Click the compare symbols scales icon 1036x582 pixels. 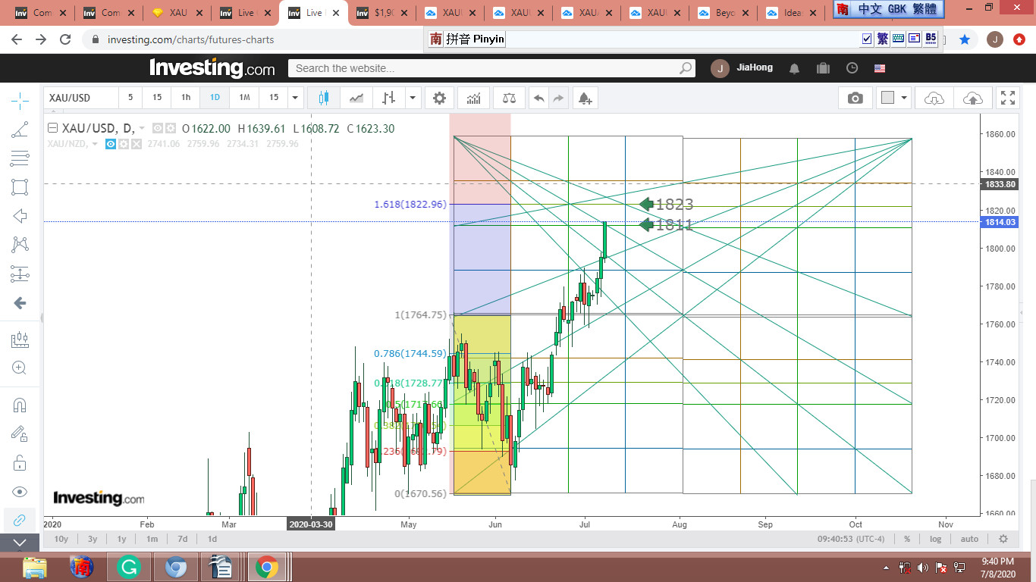pos(508,98)
